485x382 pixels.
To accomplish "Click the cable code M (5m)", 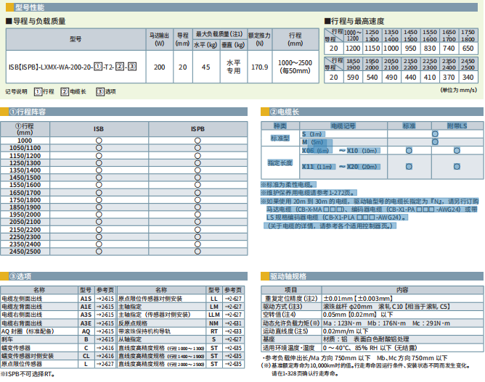I will [x=312, y=142].
